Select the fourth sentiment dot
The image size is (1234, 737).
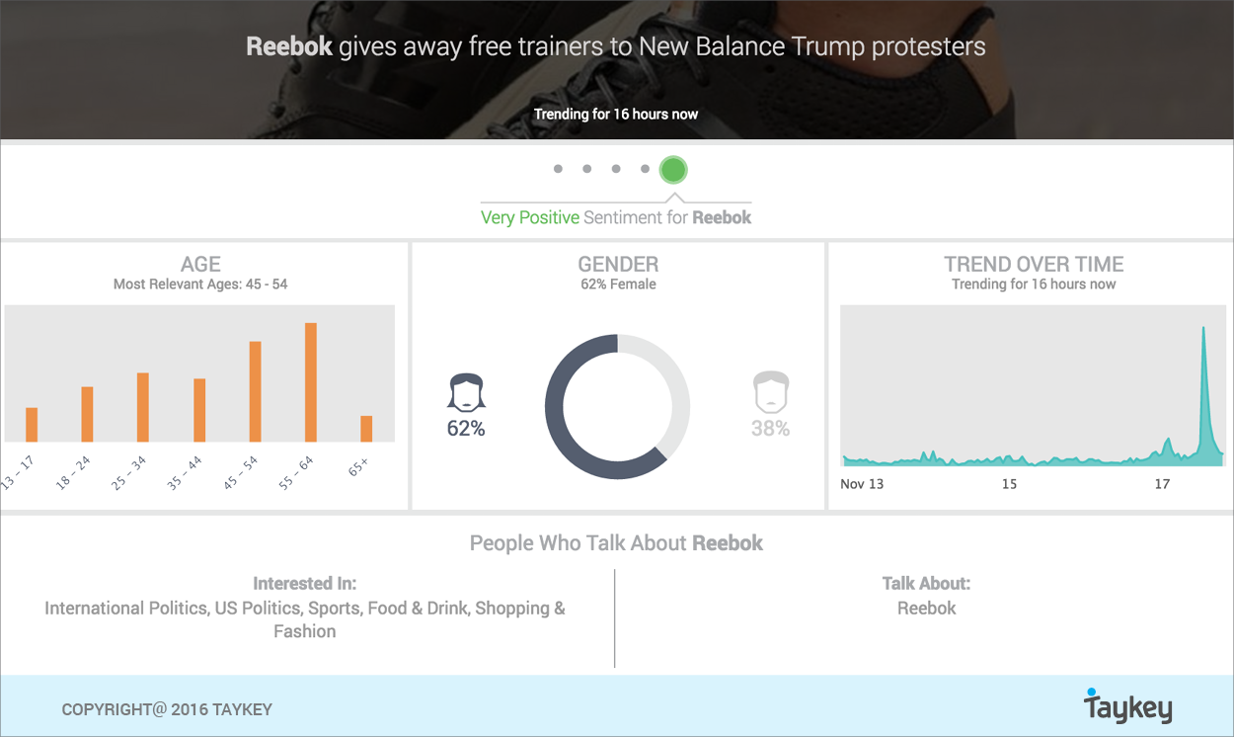click(x=645, y=169)
